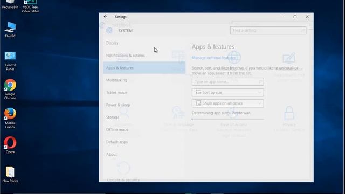Viewport: 345px width, 194px height.
Task: Open Power & sleep settings
Action: [x=144, y=105]
